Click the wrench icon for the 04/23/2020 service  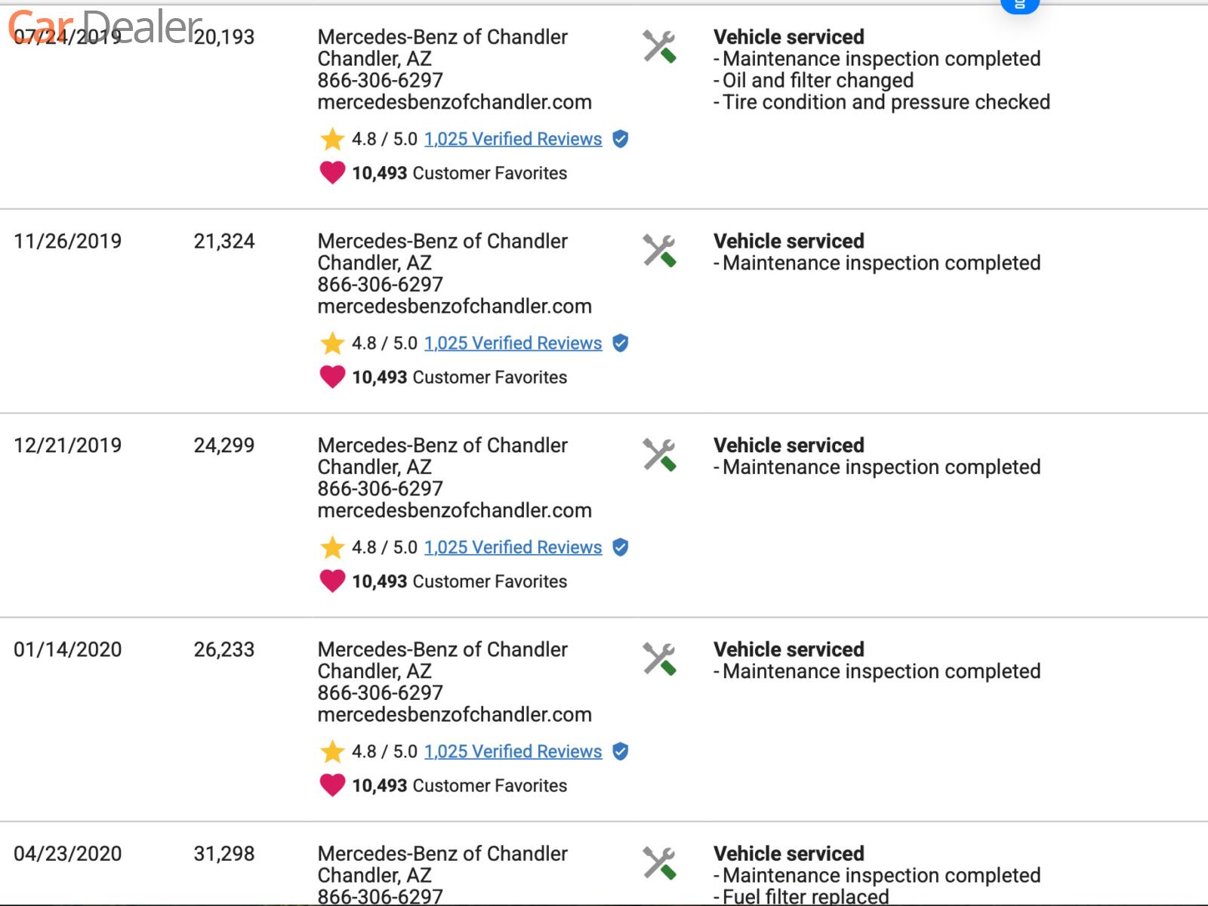pyautogui.click(x=659, y=863)
